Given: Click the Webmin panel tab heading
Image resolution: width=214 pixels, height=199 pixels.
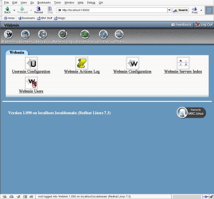Looking at the screenshot, I should pyautogui.click(x=17, y=52).
